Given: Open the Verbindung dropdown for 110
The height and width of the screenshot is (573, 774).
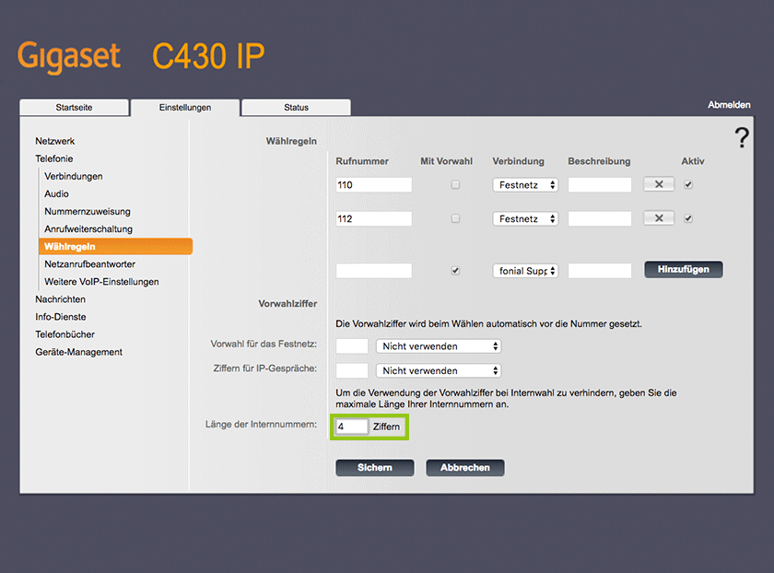Looking at the screenshot, I should point(525,185).
